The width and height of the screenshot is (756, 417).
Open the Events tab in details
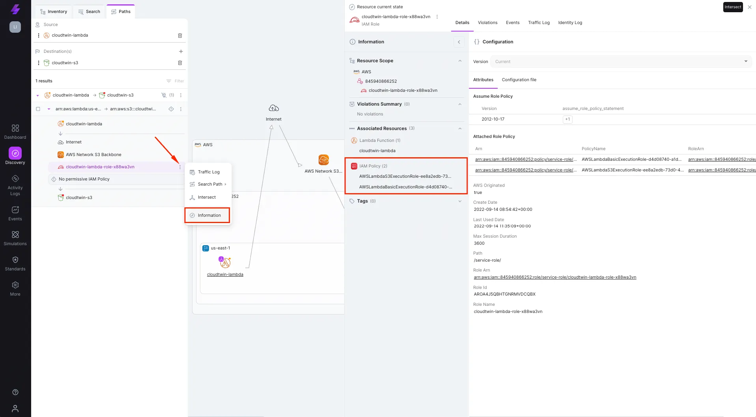tap(513, 22)
